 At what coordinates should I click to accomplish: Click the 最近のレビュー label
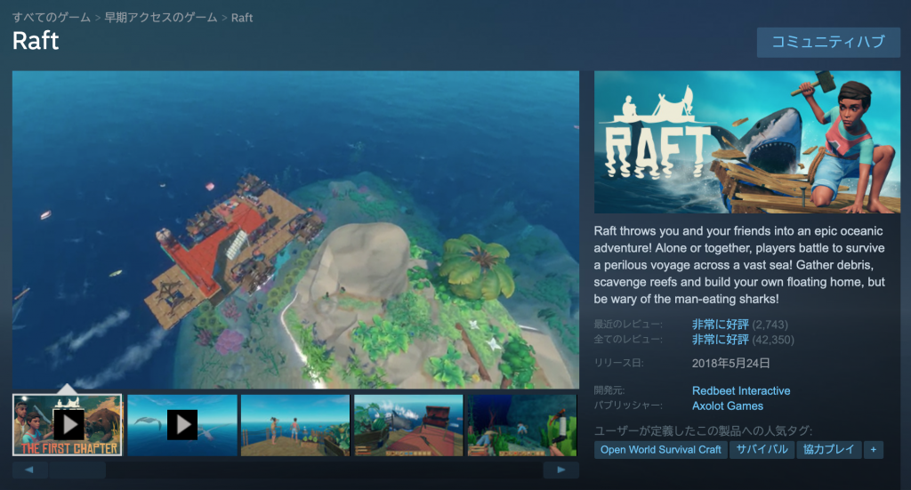[x=628, y=324]
